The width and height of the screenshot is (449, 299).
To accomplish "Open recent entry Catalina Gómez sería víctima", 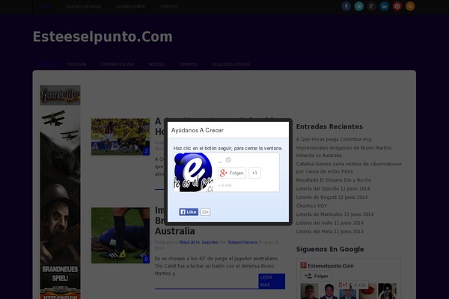I will tap(349, 167).
